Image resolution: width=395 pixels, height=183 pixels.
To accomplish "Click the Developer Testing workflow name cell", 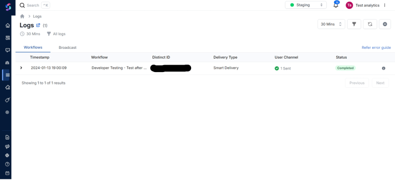I will tap(119, 68).
